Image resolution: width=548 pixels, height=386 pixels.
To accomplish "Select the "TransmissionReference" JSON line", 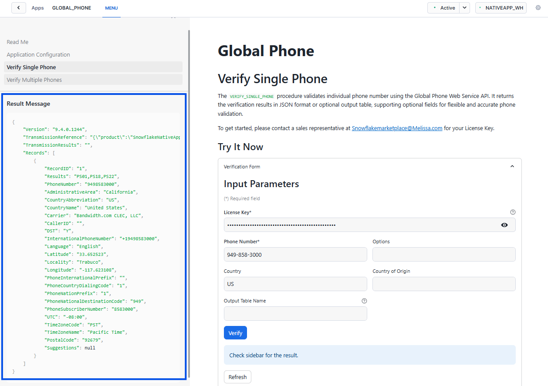I will click(x=101, y=137).
